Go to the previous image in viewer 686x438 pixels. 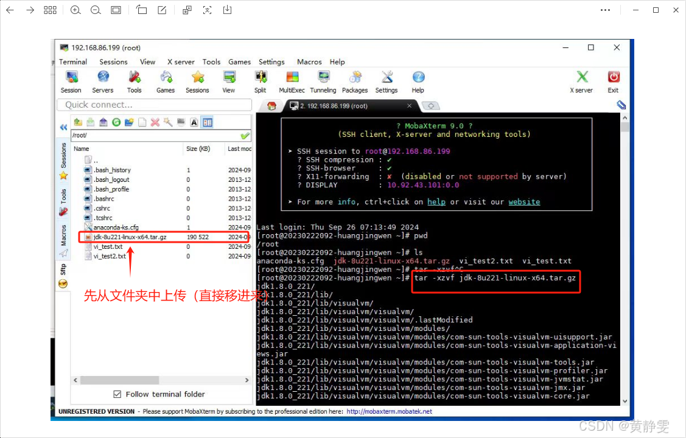pos(10,10)
